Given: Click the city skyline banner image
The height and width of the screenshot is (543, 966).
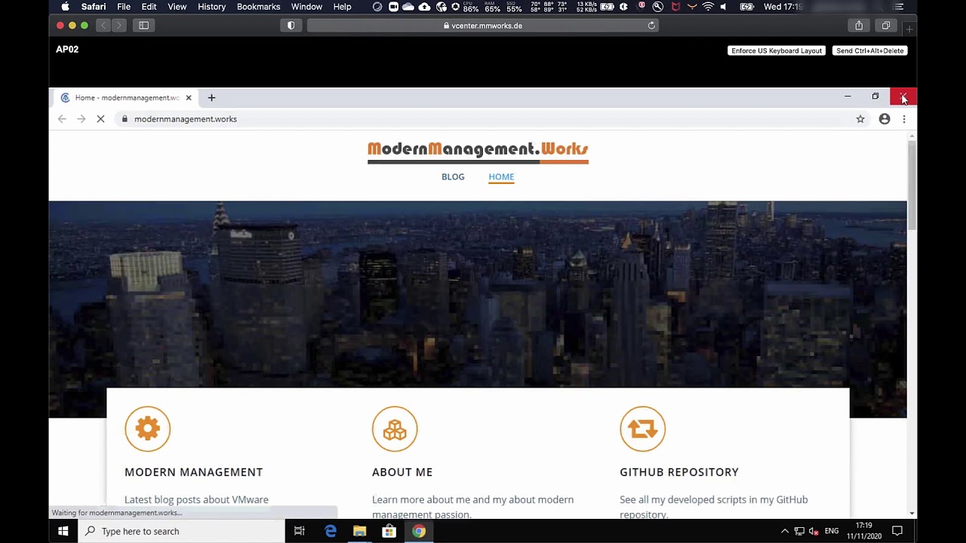Looking at the screenshot, I should [478, 294].
